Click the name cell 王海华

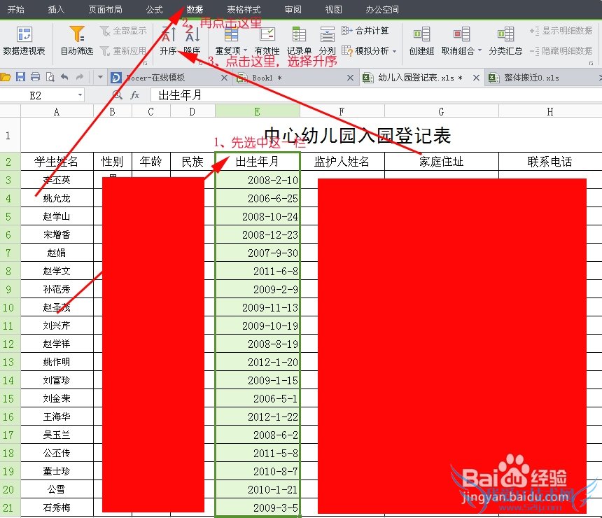(x=57, y=416)
